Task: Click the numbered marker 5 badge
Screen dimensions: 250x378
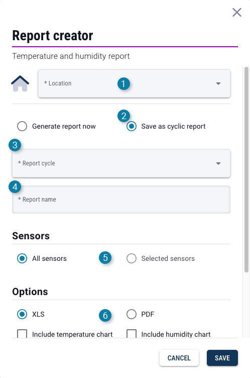Action: [x=105, y=258]
